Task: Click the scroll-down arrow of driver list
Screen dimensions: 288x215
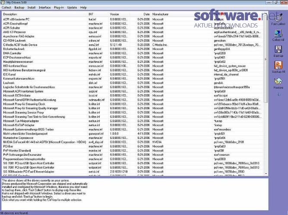Action: tap(266, 173)
